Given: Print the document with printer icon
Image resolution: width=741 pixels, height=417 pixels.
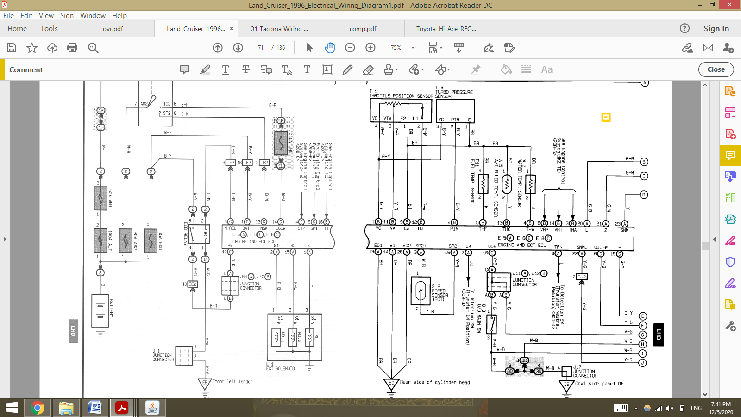Looking at the screenshot, I should [72, 48].
